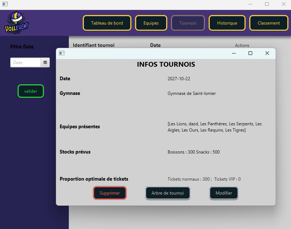Click the 'Filtre Date' label
The width and height of the screenshot is (291, 229).
click(x=22, y=47)
